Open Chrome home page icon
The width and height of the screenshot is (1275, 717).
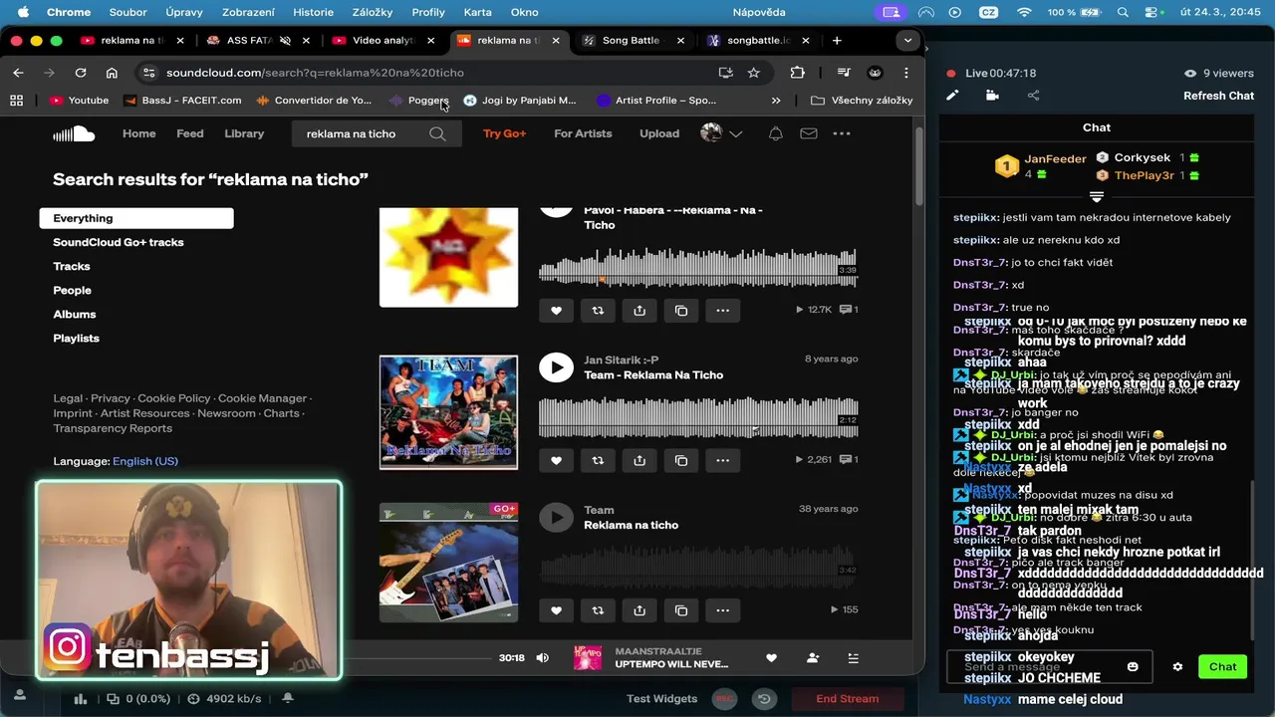tap(112, 73)
